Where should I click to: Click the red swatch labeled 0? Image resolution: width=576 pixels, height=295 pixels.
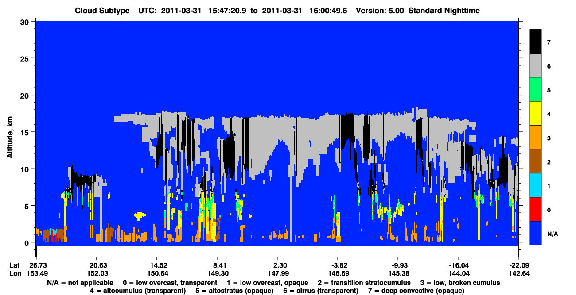[x=535, y=209]
